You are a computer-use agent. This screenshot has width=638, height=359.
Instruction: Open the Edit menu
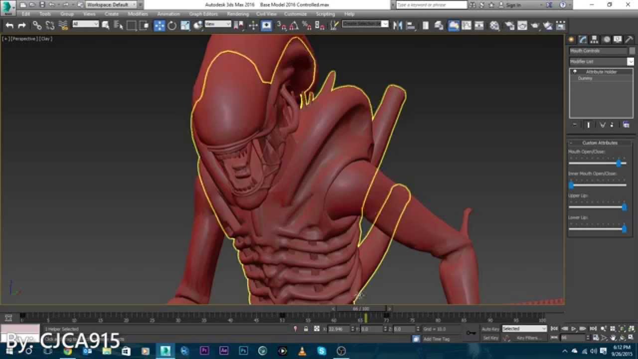(x=26, y=14)
